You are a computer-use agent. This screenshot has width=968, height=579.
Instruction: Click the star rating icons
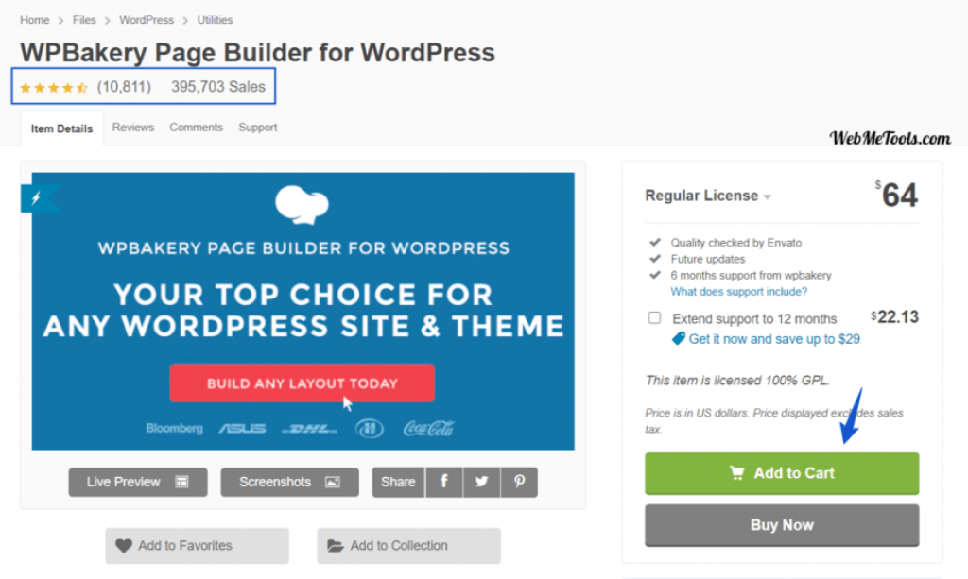[54, 88]
